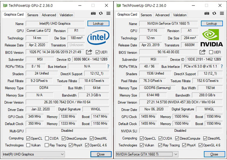
Task: Click the Multi-GPU field showing Disabled
Action: click(x=67, y=130)
